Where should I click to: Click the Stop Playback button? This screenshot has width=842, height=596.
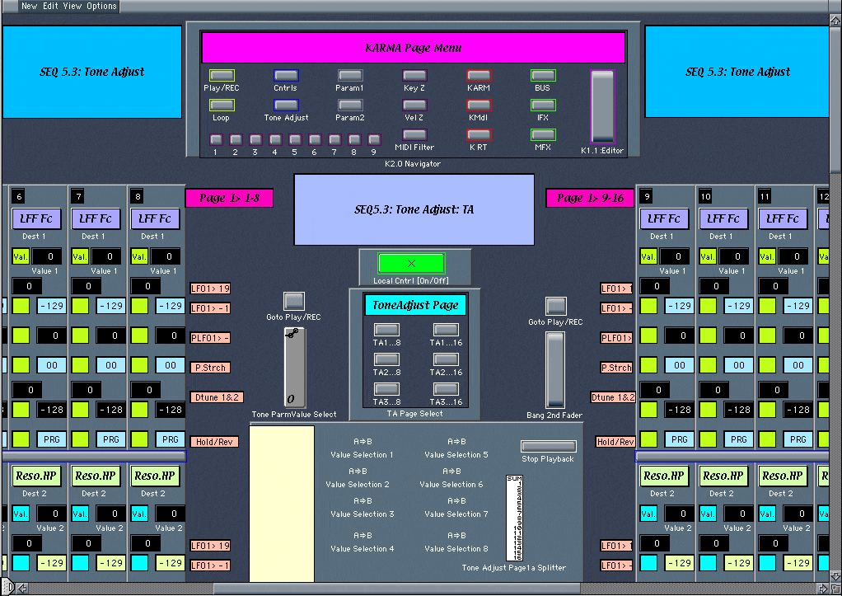point(548,446)
